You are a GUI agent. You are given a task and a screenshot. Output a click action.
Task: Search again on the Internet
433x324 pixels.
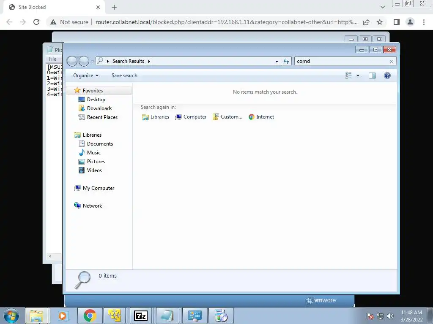(261, 117)
